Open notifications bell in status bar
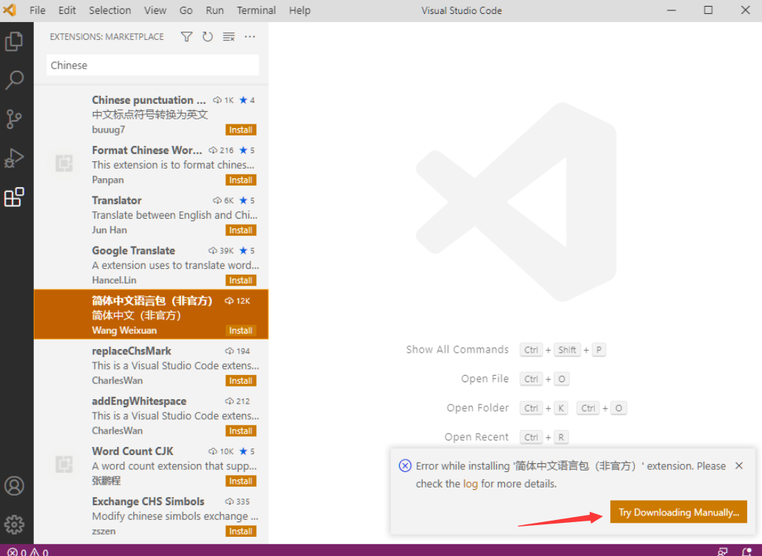The height and width of the screenshot is (556, 762). [747, 552]
